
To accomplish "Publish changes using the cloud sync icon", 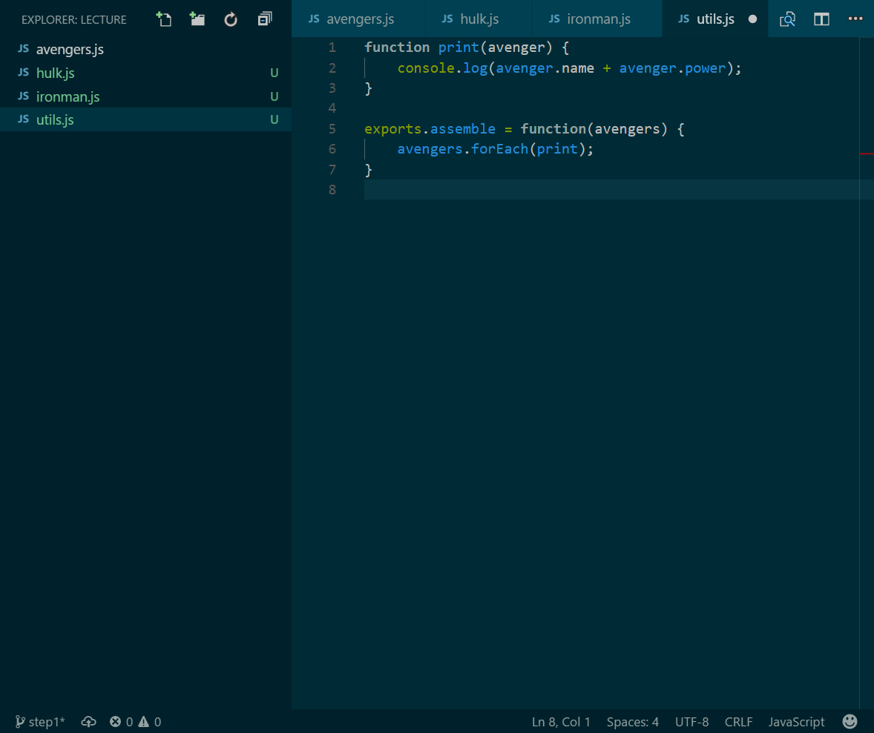I will pos(88,722).
